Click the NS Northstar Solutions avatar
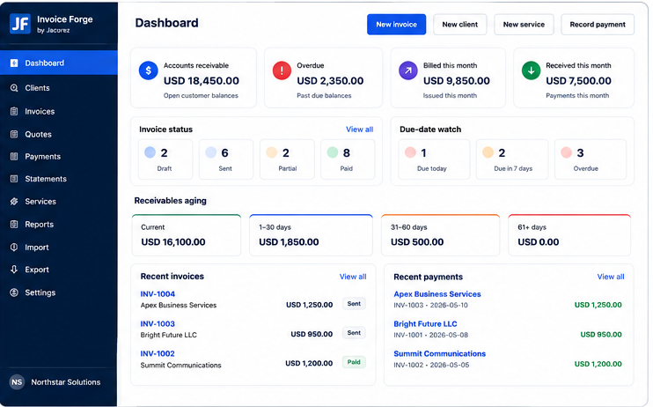The height and width of the screenshot is (407, 653). click(x=17, y=382)
